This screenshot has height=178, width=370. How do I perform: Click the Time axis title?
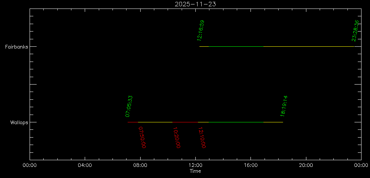[x=195, y=171]
